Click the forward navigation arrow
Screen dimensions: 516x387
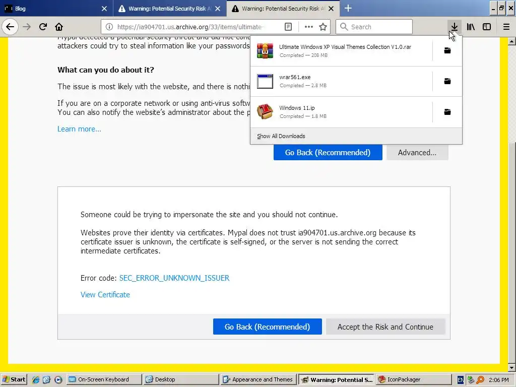point(27,27)
